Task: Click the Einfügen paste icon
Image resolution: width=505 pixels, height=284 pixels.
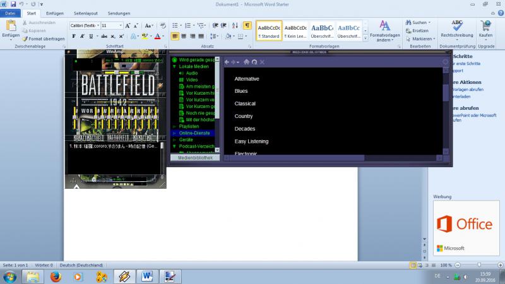Action: tap(11, 26)
